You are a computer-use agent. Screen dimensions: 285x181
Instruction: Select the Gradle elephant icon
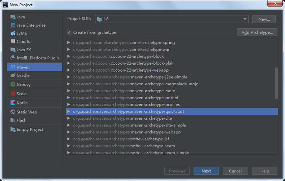[x=13, y=76]
